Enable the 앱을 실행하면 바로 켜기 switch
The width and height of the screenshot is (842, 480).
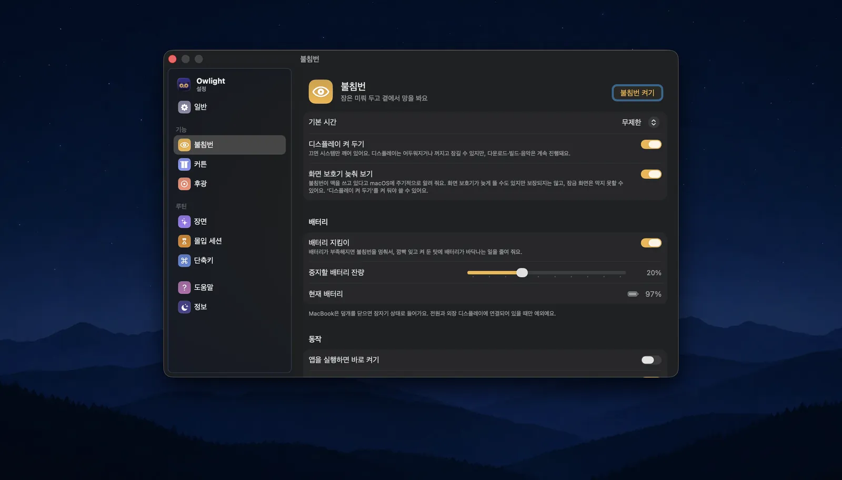click(x=651, y=360)
